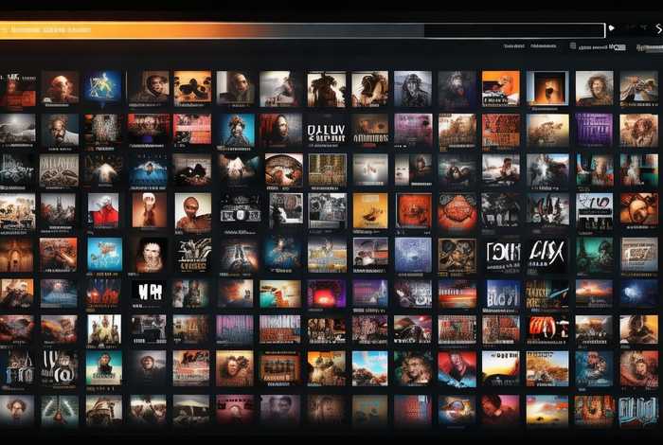Open the black thumbnail with bold white letters in row six
Image resolution: width=663 pixels, height=445 pixels.
pos(148,293)
